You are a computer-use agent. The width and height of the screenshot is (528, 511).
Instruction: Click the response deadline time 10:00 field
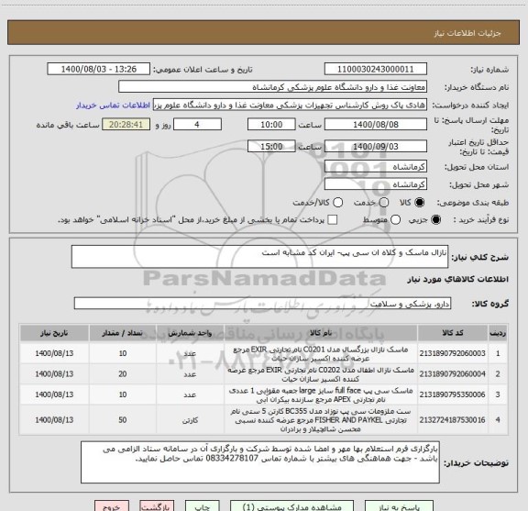point(271,125)
